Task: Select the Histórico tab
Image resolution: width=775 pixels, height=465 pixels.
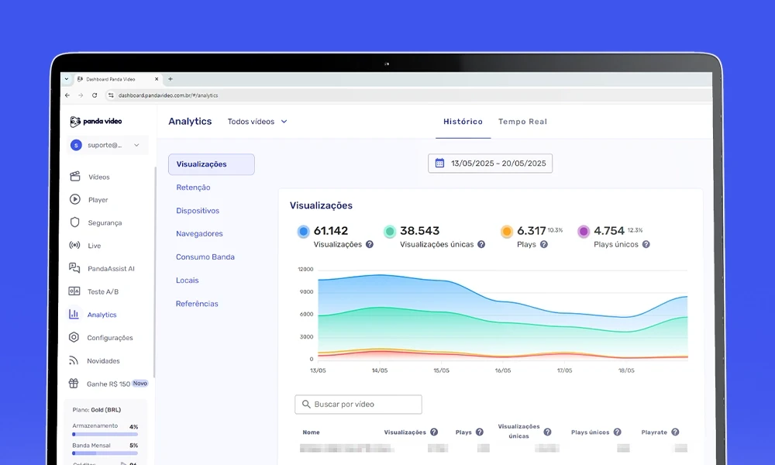Action: click(463, 122)
